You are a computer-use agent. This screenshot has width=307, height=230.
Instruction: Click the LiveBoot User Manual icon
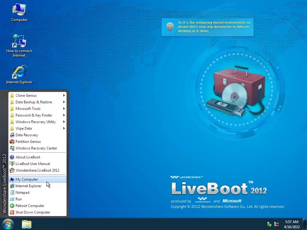(x=12, y=164)
